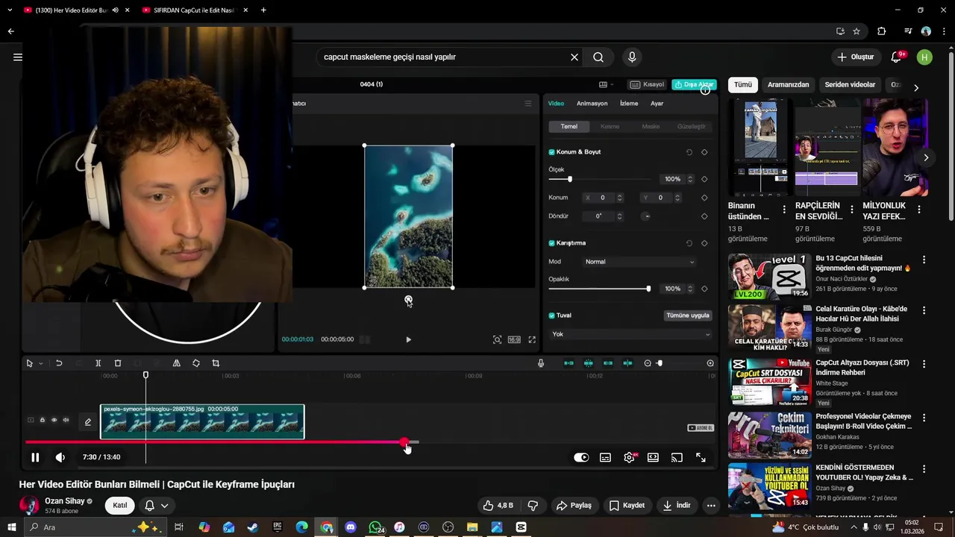The width and height of the screenshot is (955, 537).
Task: Delete clip with trash icon in timeline
Action: pyautogui.click(x=117, y=363)
